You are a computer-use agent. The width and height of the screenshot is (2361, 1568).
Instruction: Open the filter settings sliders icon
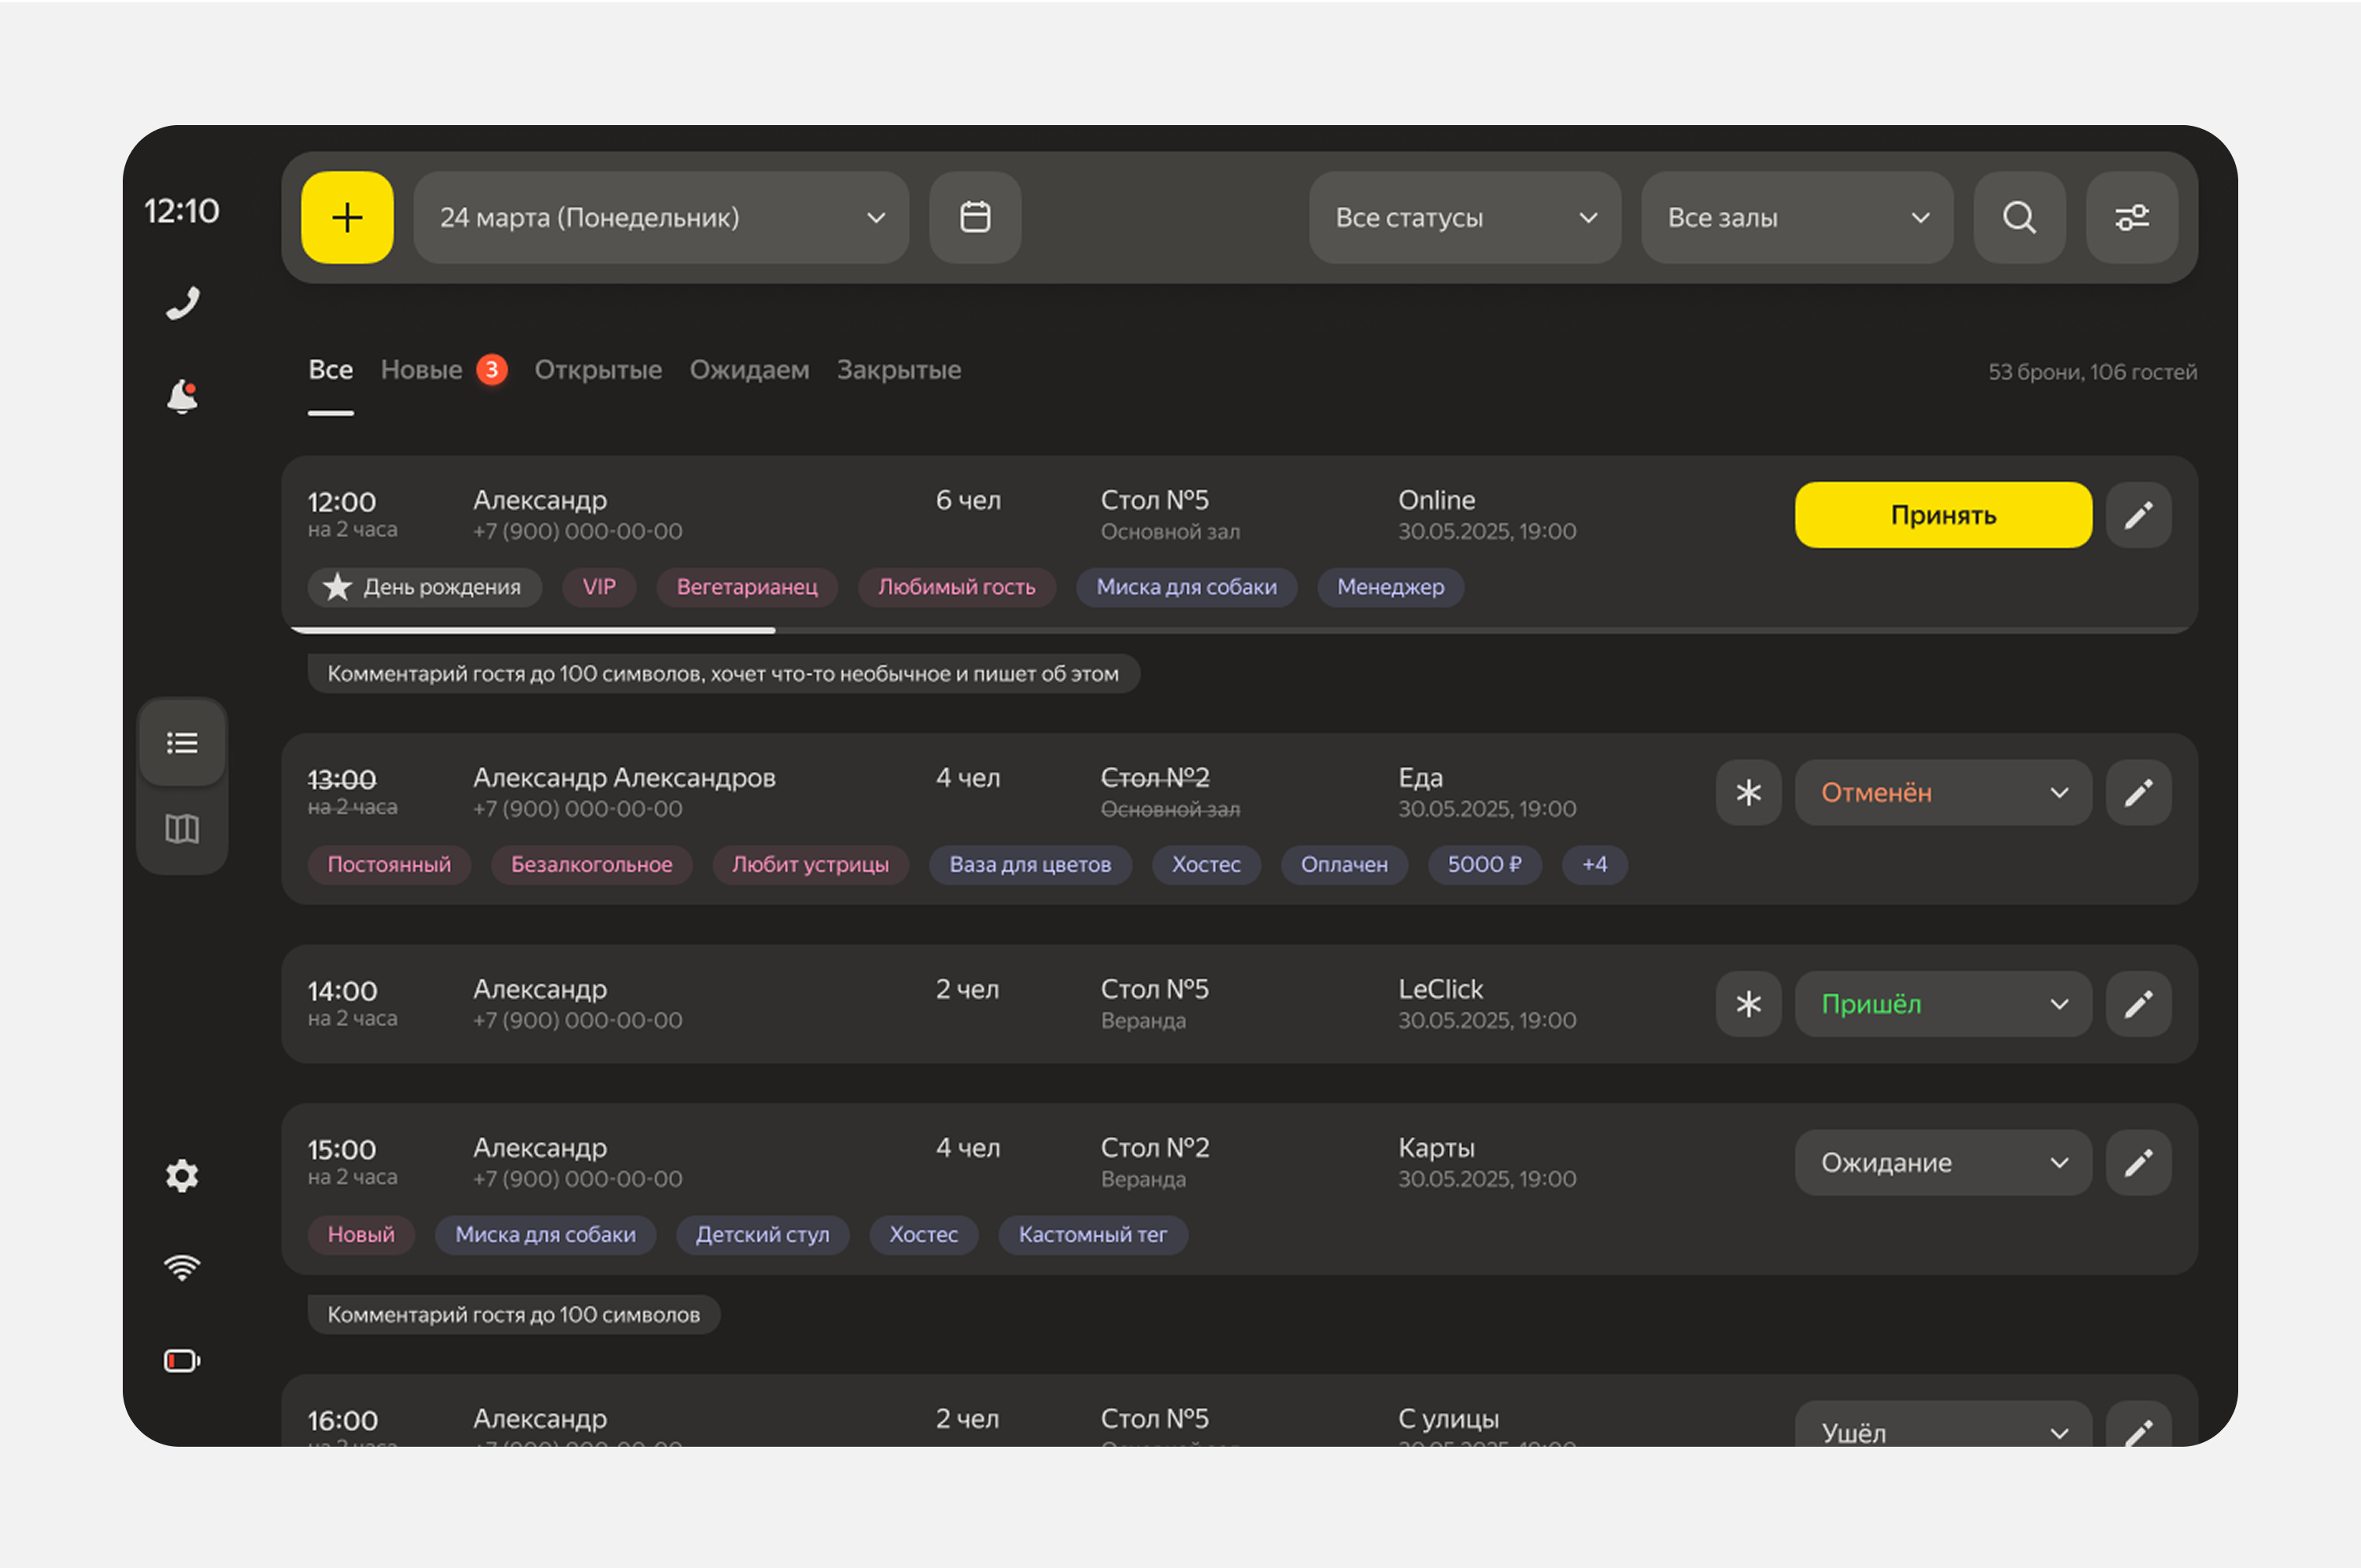(x=2131, y=217)
